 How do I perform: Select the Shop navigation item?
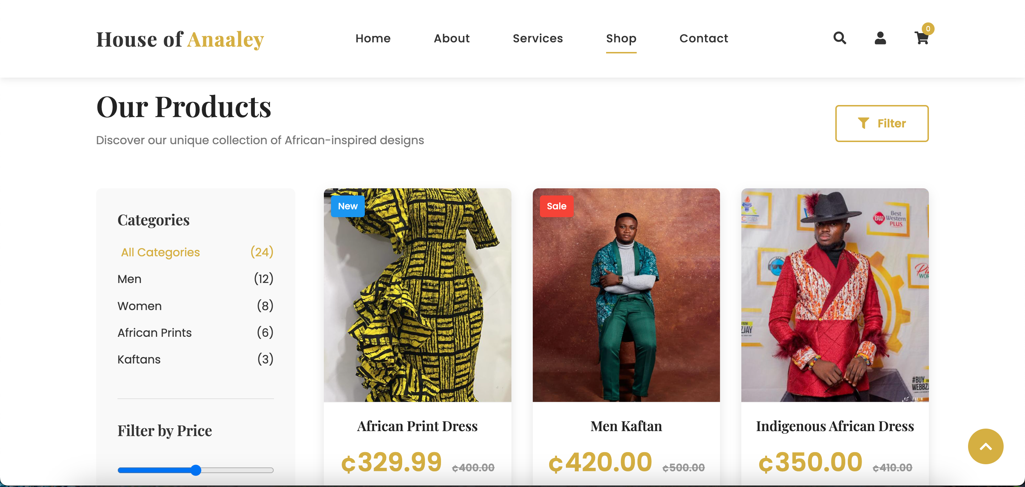[621, 38]
